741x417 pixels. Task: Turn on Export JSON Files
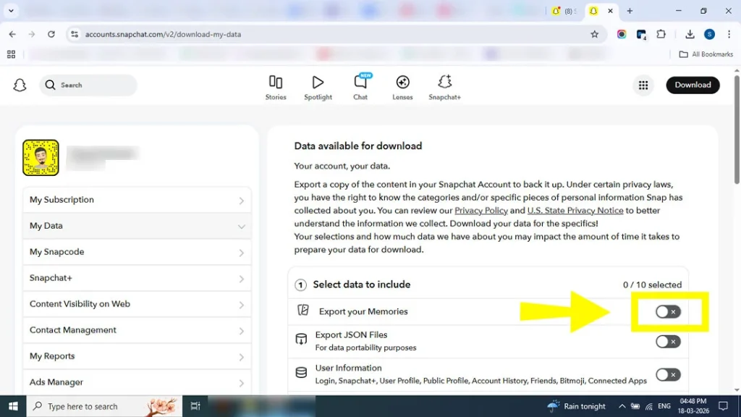[668, 342]
